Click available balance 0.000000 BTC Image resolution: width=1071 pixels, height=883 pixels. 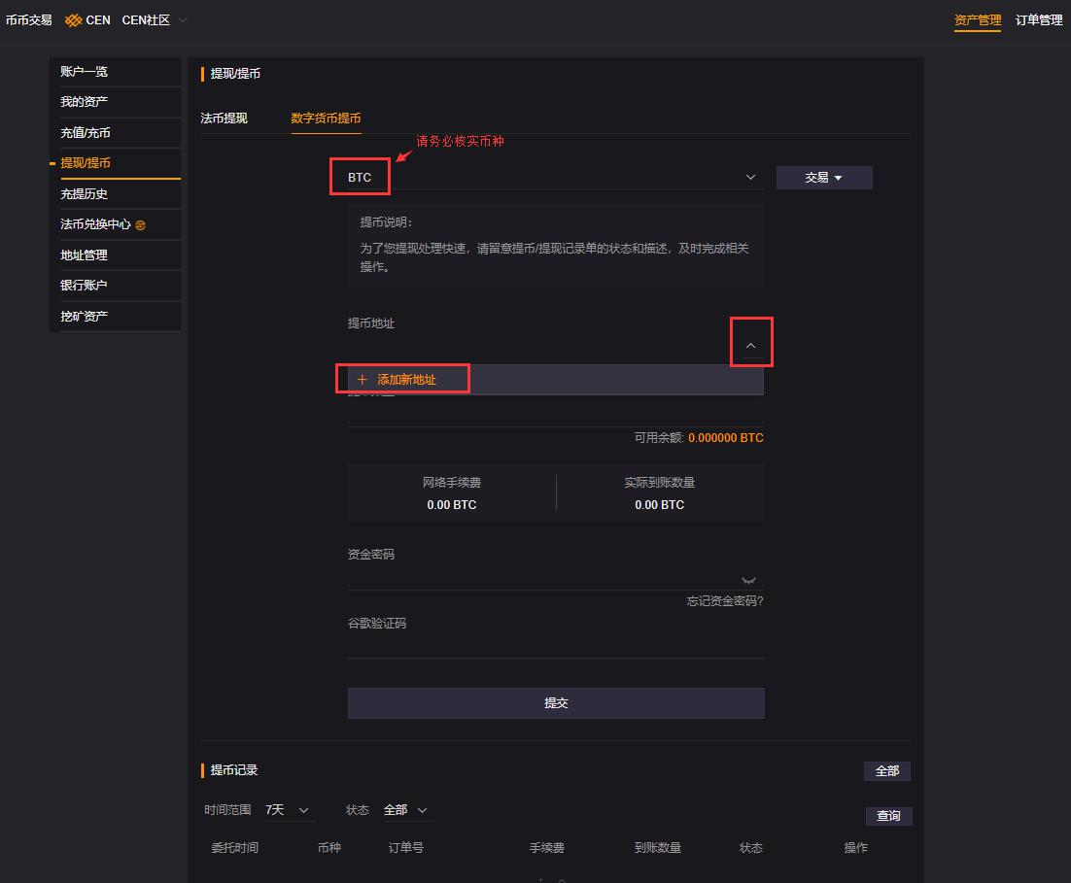[x=725, y=438]
